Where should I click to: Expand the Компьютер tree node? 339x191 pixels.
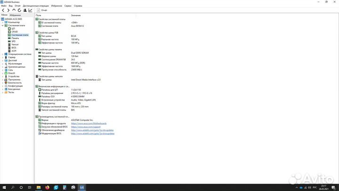3,22
